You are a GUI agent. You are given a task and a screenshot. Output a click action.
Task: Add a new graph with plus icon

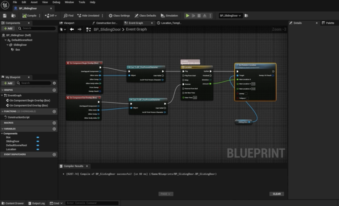tap(54, 90)
